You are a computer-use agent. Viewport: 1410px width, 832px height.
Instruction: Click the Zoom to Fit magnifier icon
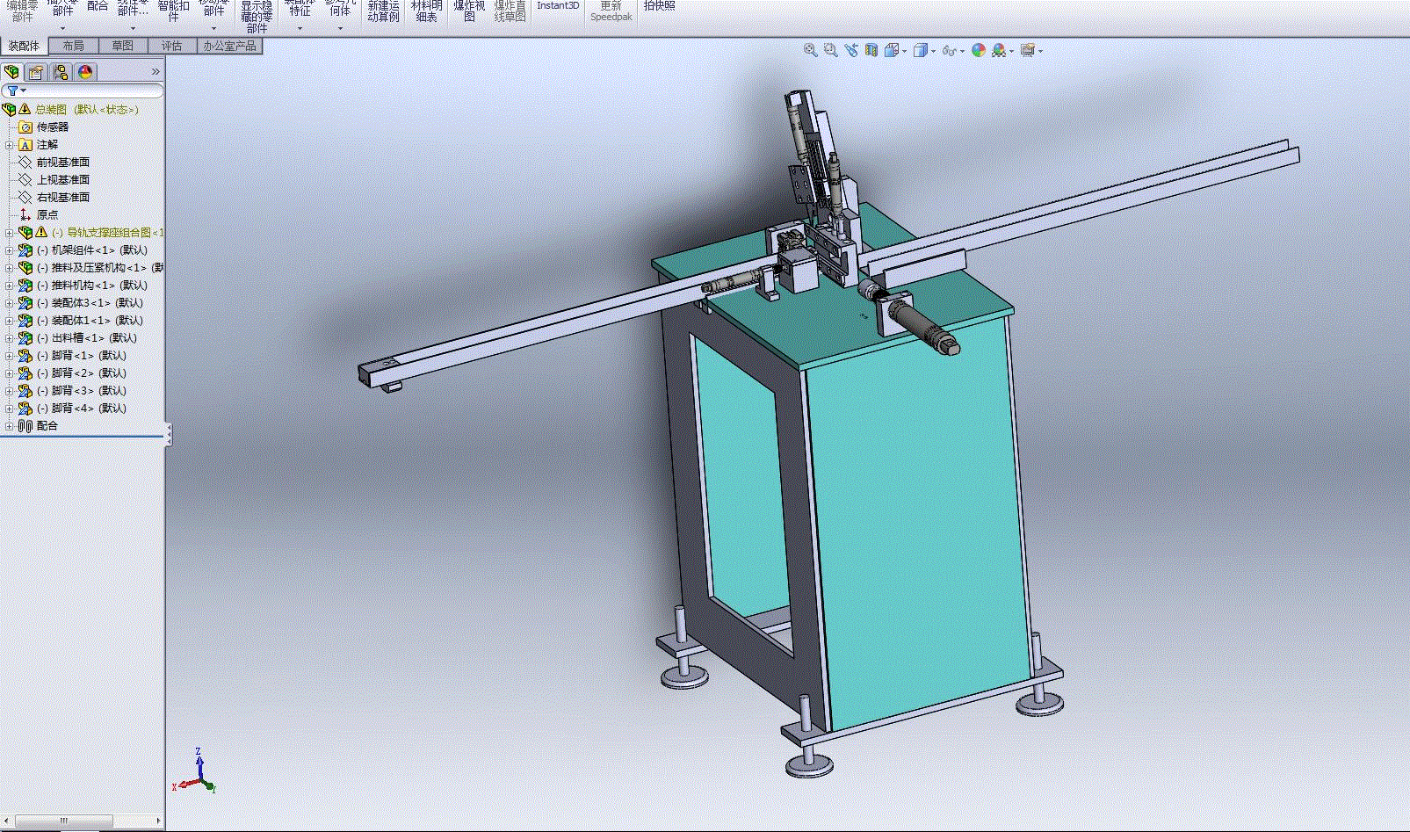[810, 50]
